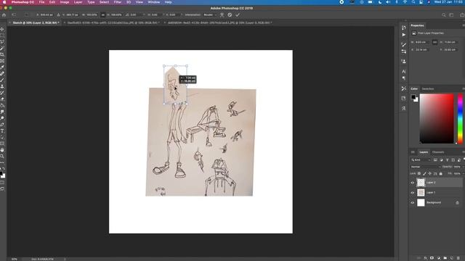Select the Hand tool
Viewport: 465px width, 261px height.
pyautogui.click(x=2, y=150)
